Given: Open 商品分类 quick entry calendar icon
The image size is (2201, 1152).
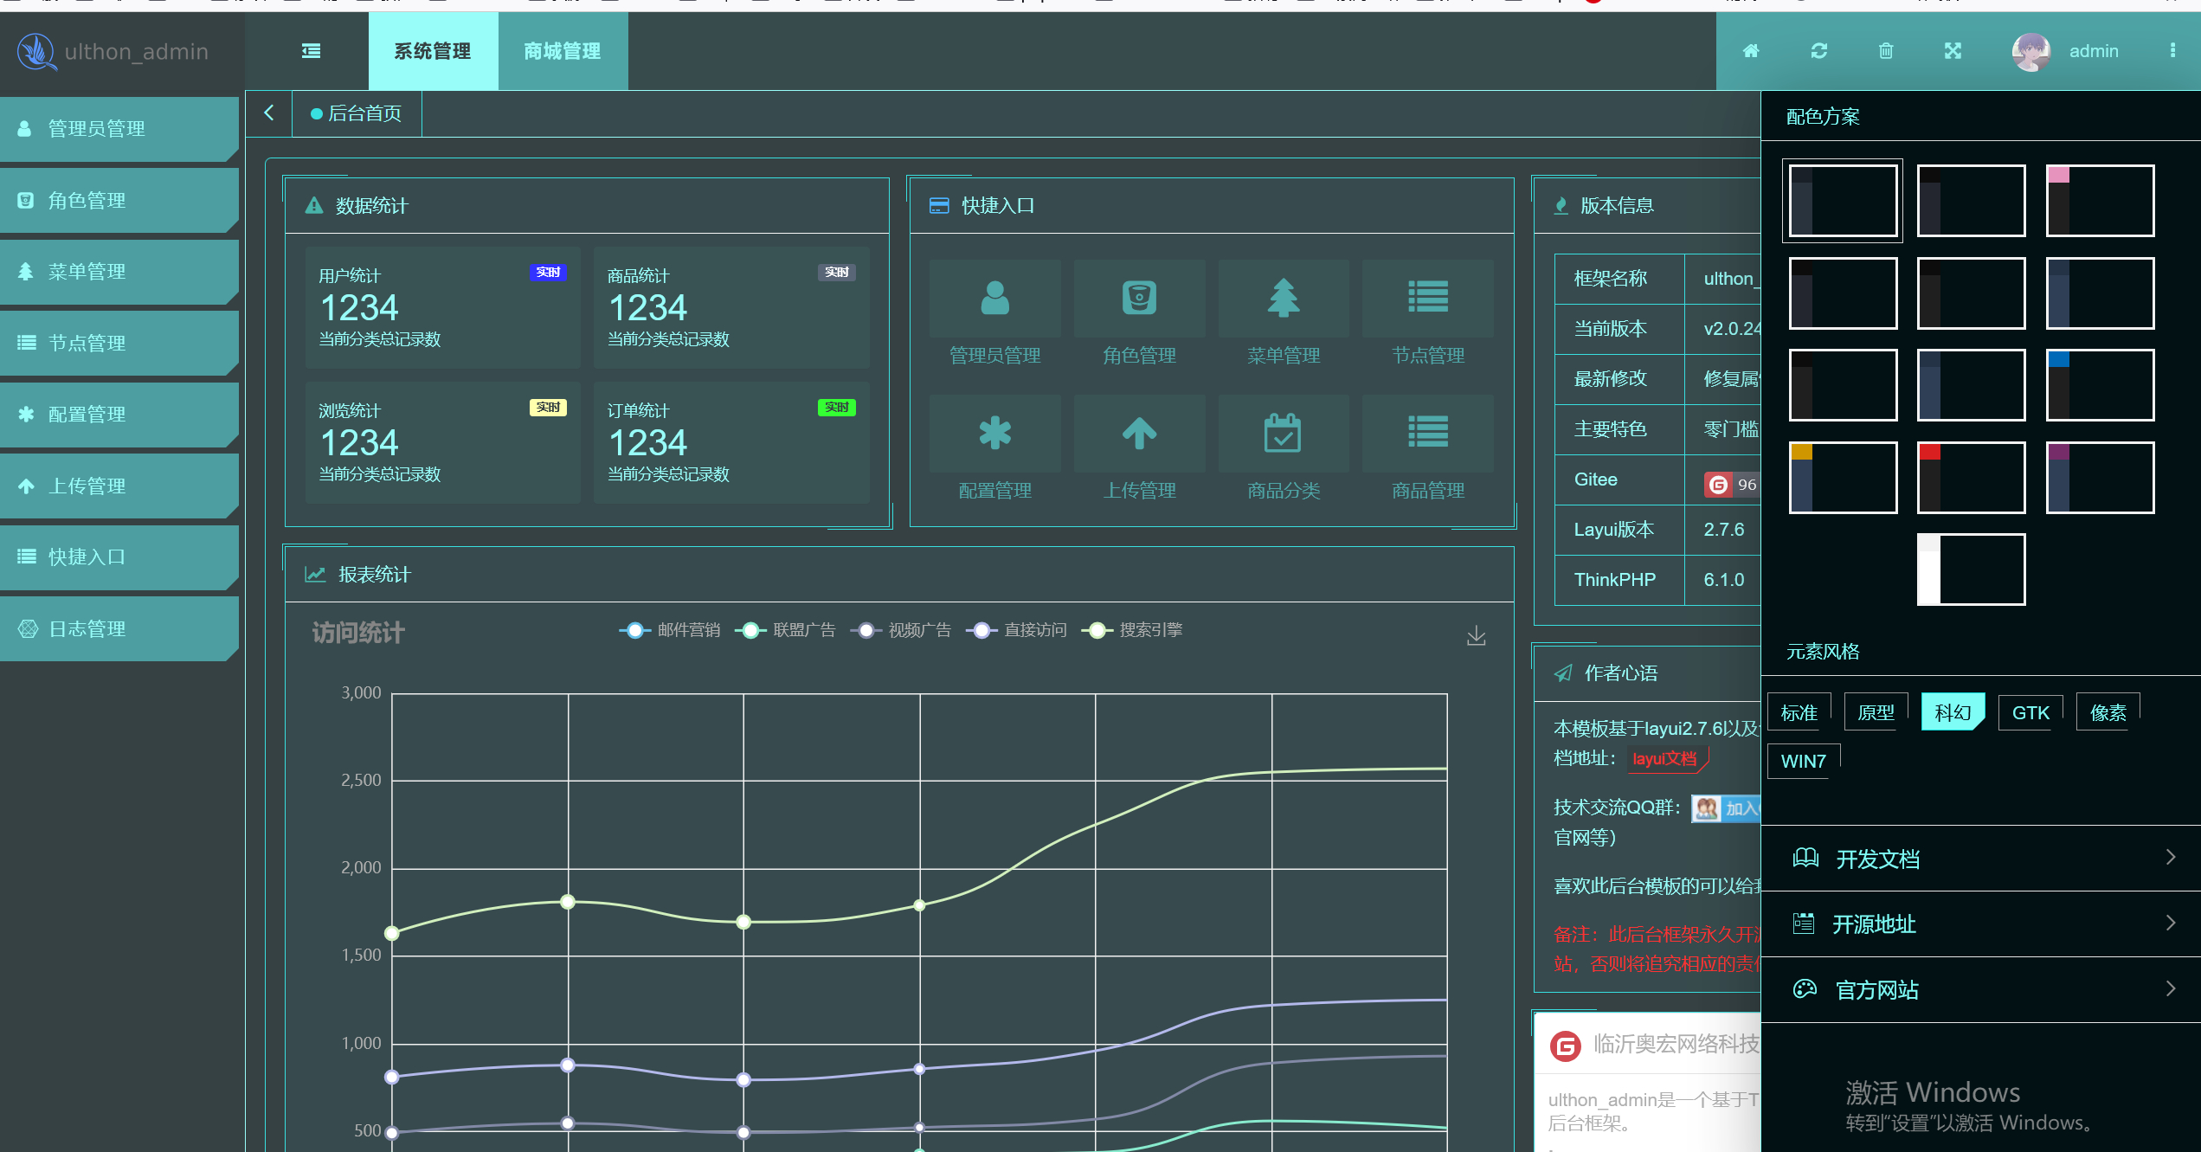Looking at the screenshot, I should click(x=1284, y=433).
